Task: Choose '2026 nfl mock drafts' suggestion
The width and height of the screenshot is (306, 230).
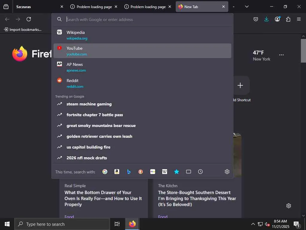Action: [x=142, y=158]
